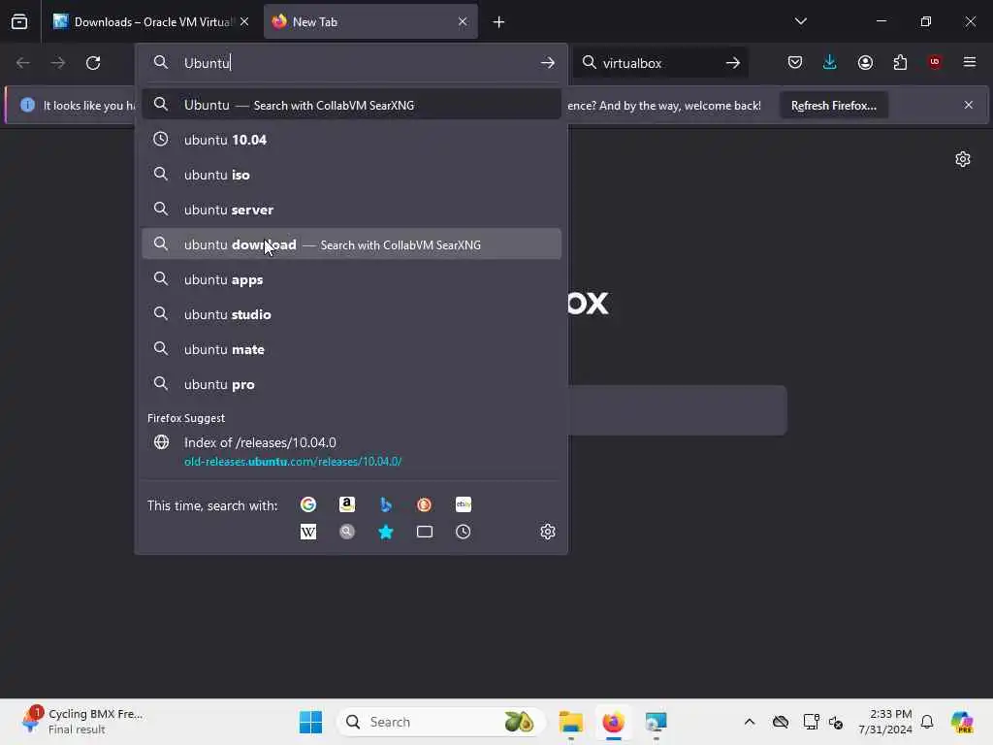Select the New Tab tab
Image resolution: width=993 pixels, height=745 pixels.
click(x=370, y=22)
